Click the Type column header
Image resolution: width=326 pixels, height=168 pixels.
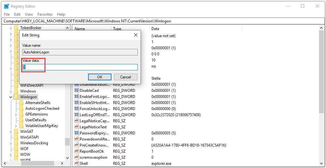tap(130, 29)
